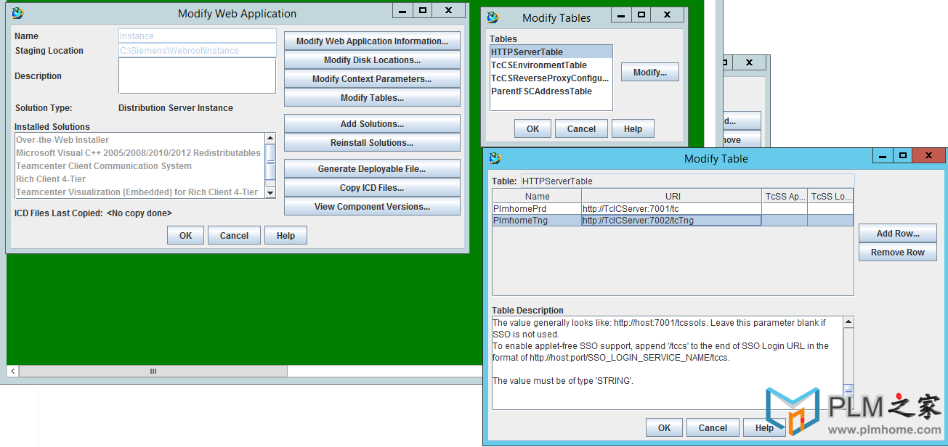Screen dimensions: 948x447
Task: Confirm OK in Modify Web Application
Action: click(x=186, y=236)
